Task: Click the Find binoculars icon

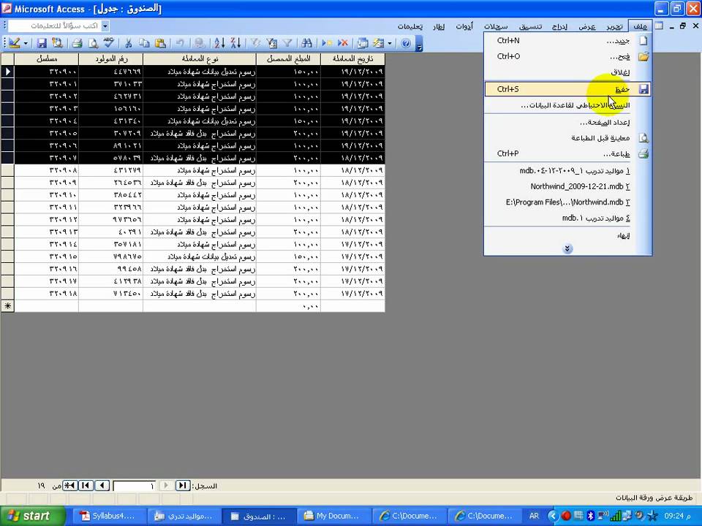Action: (306, 43)
